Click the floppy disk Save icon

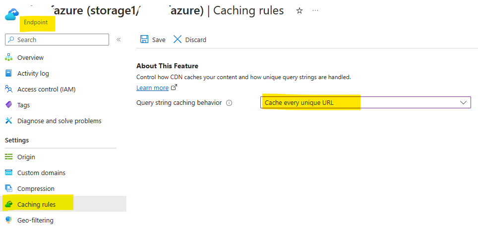pos(144,40)
